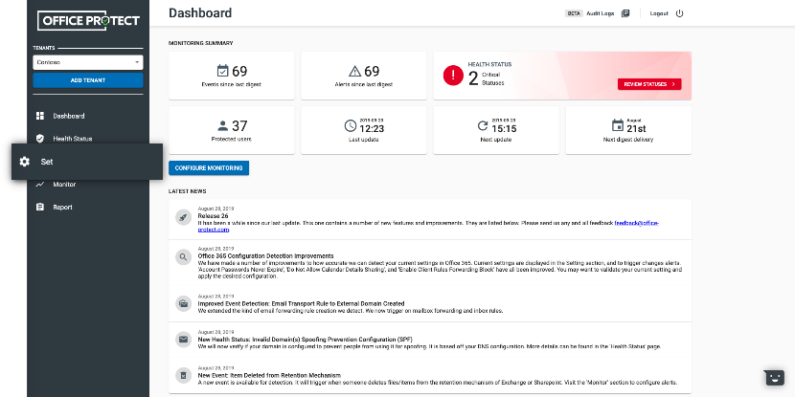Click the rocket icon beside Release 26
Image resolution: width=795 pixels, height=397 pixels.
point(183,217)
